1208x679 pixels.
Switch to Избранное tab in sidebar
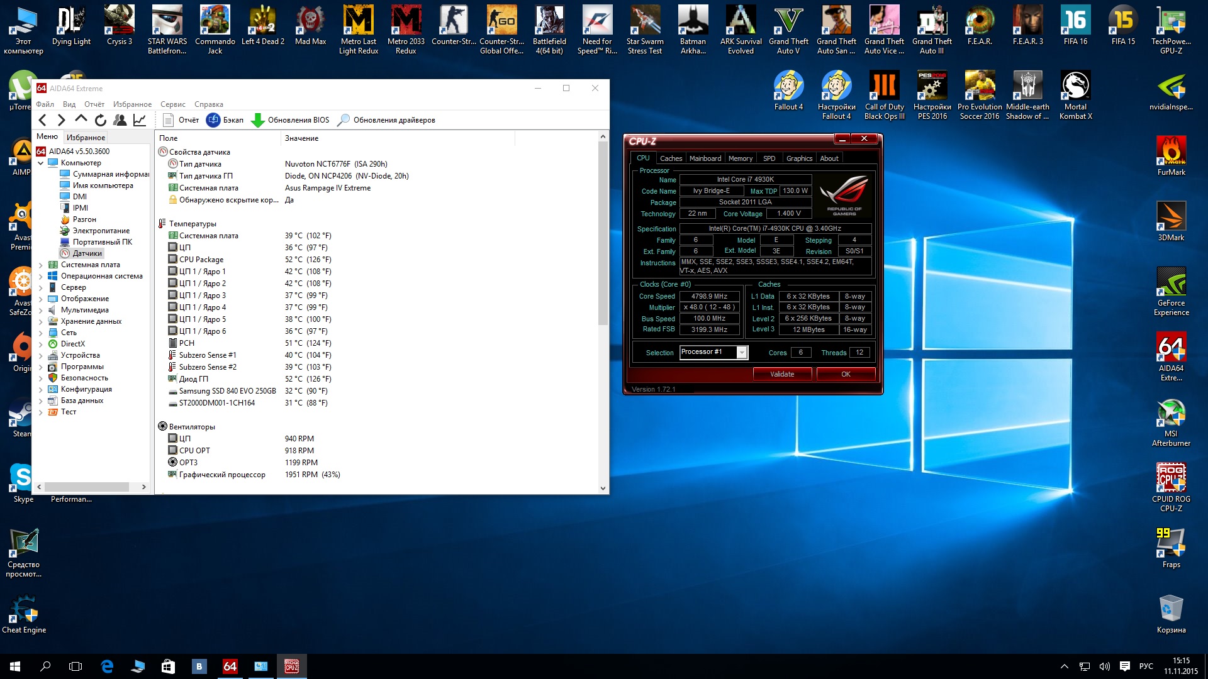[86, 138]
